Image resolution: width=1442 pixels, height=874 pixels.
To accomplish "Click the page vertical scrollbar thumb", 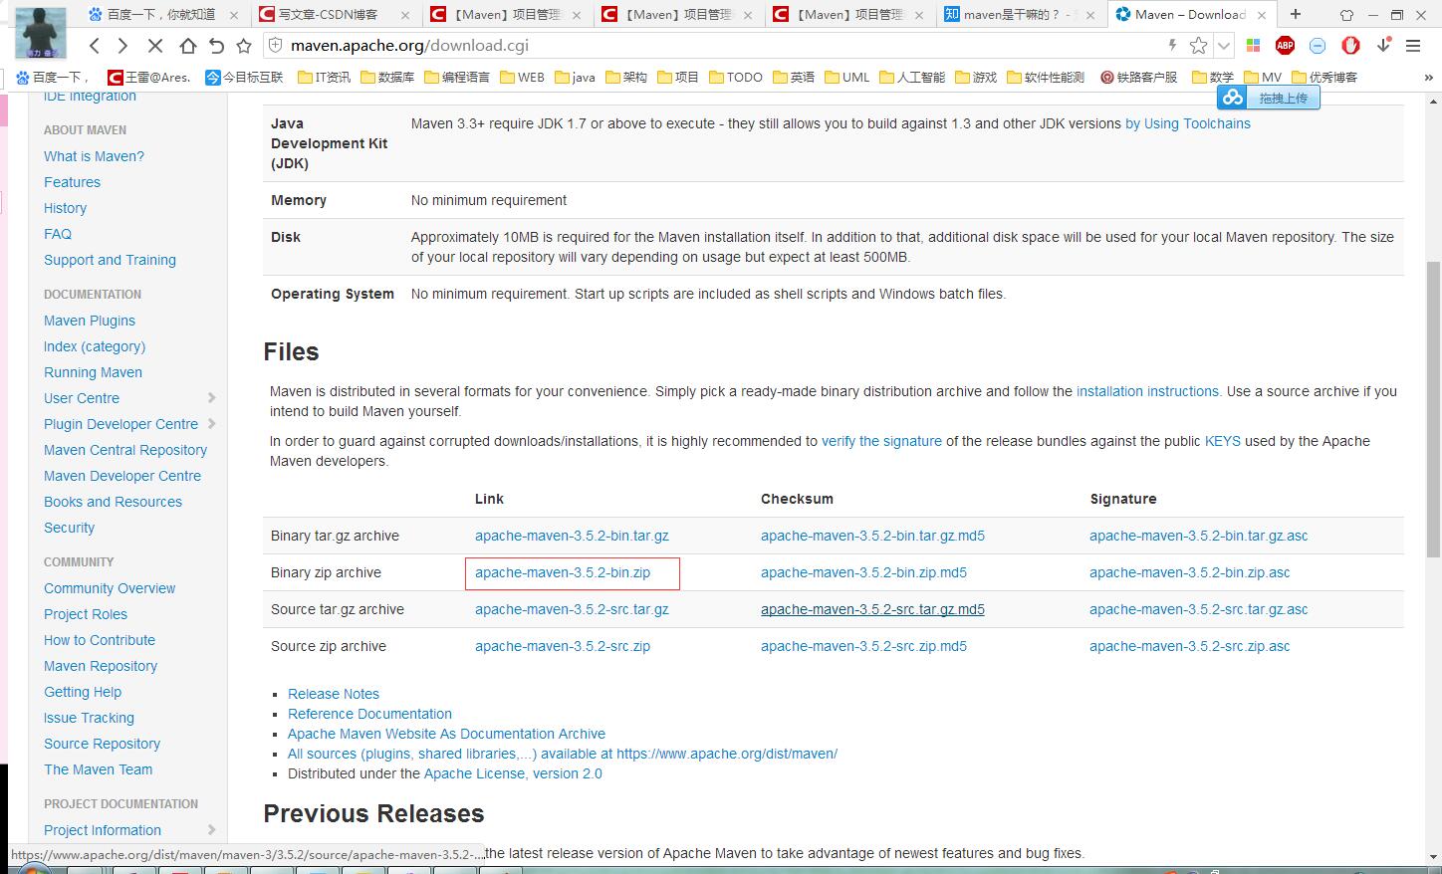I will (x=1433, y=408).
